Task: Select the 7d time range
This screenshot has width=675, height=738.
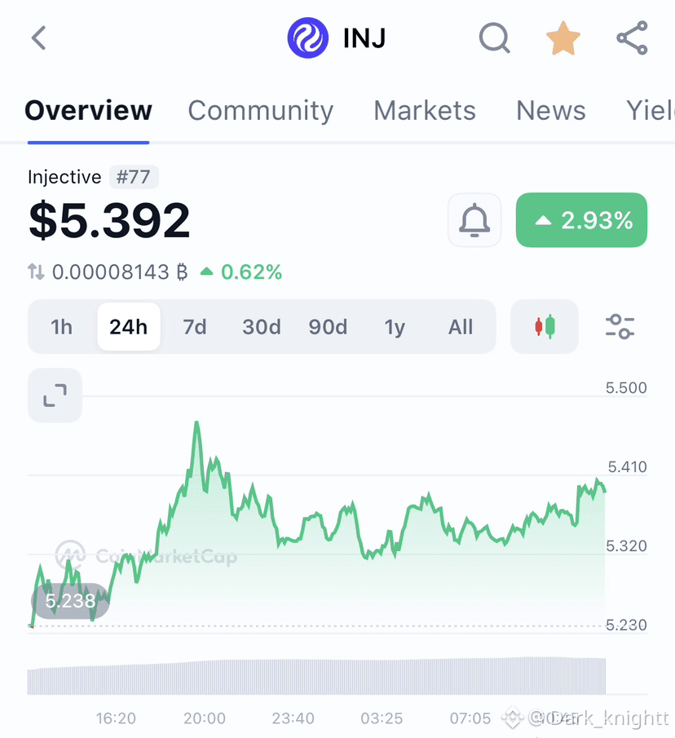Action: tap(195, 327)
